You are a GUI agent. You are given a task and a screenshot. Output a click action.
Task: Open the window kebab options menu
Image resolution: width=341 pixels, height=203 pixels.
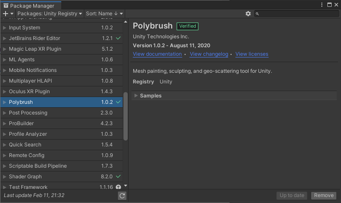(322, 5)
